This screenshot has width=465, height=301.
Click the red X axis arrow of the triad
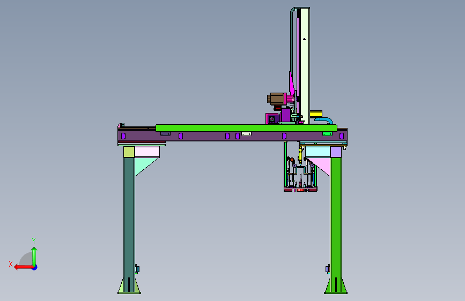(x=24, y=267)
